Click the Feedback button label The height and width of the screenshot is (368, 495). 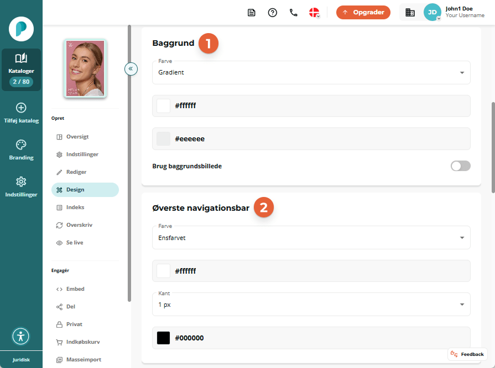[472, 354]
